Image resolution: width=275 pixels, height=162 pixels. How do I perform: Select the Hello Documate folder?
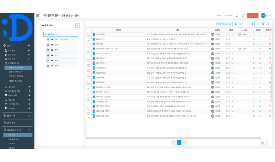click(62, 39)
